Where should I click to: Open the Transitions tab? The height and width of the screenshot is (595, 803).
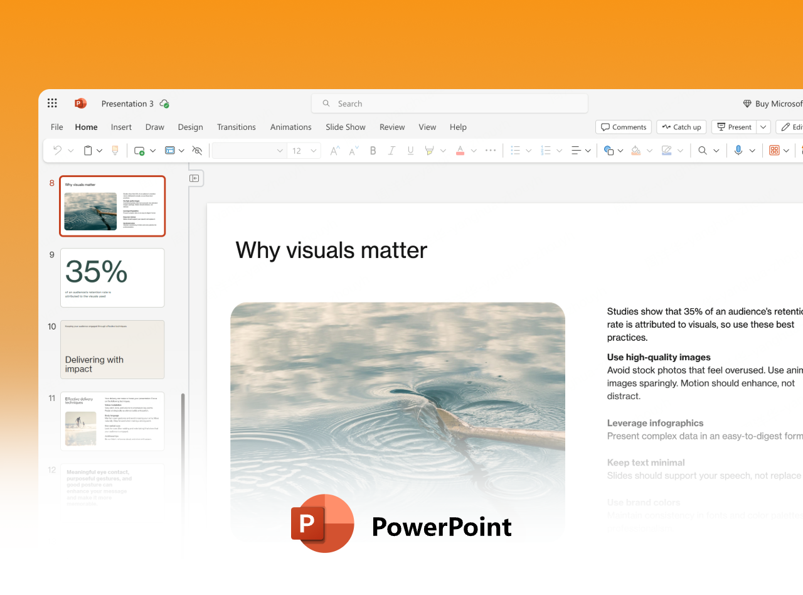click(237, 127)
